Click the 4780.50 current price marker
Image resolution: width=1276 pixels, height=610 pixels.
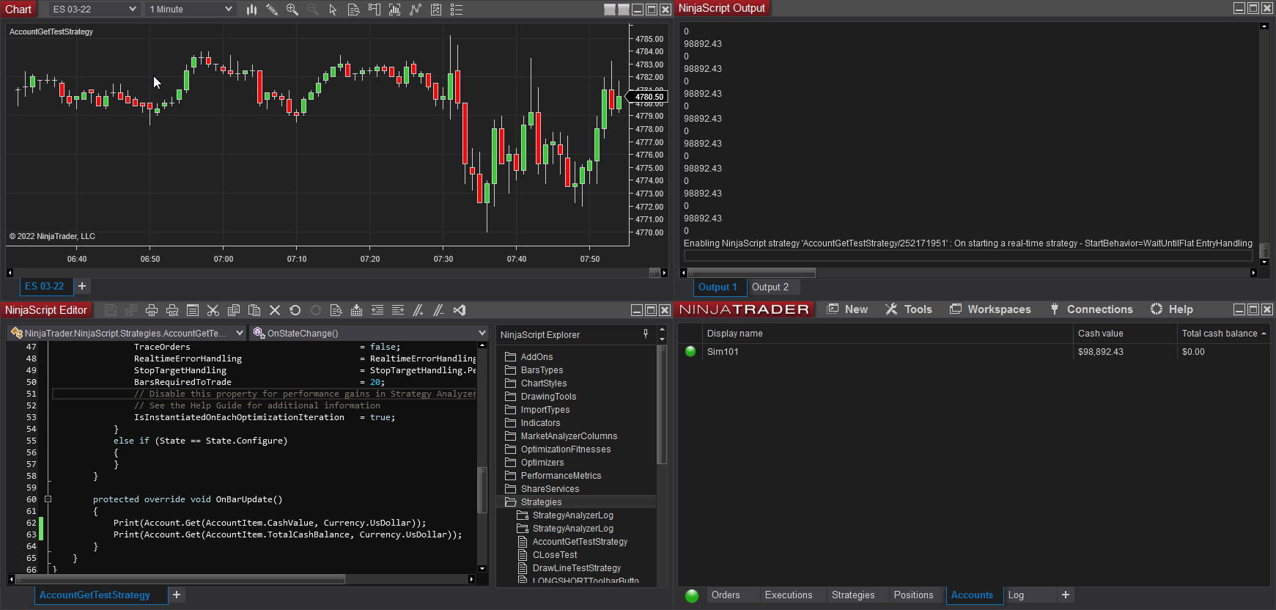pos(649,97)
